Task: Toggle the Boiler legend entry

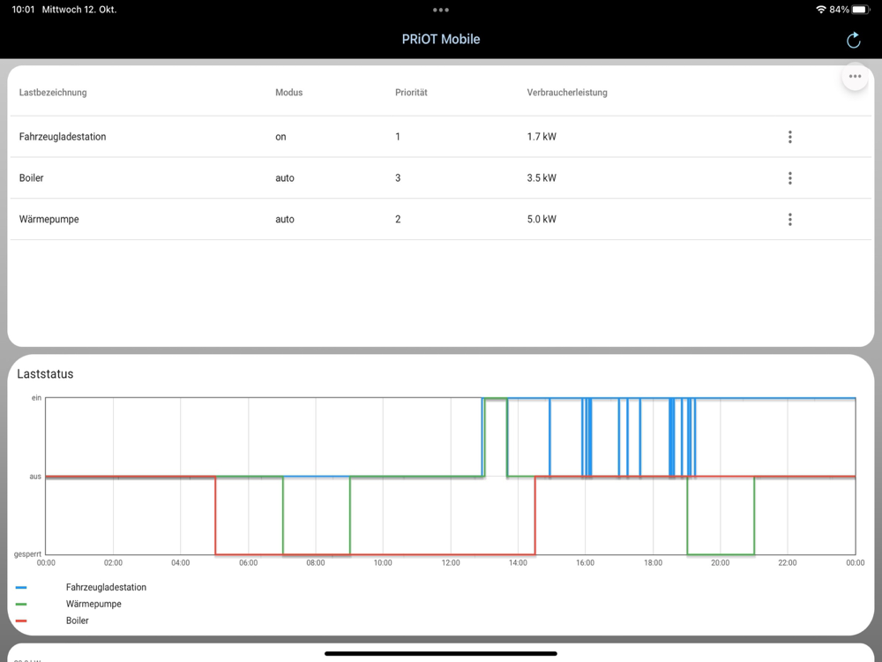Action: [x=77, y=621]
